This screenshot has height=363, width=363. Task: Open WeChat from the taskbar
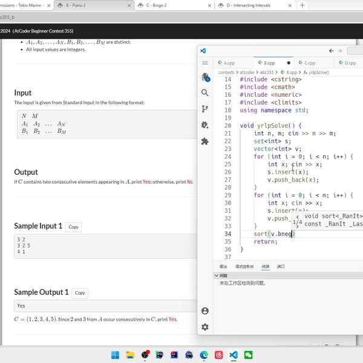click(x=247, y=355)
